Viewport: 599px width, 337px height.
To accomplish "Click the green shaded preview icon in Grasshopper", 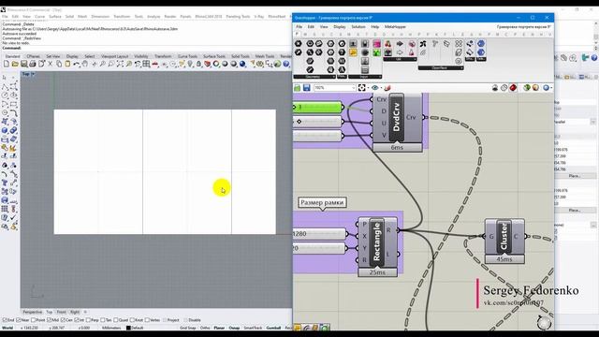I will point(527,88).
